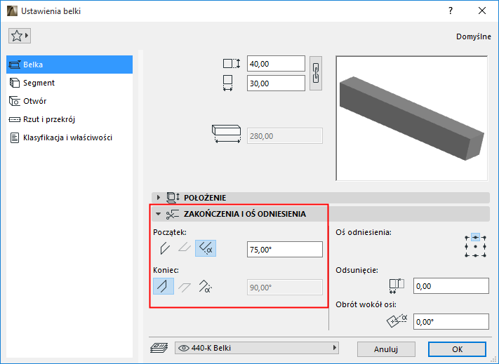The height and width of the screenshot is (364, 499).
Task: Click the rotation around axis icon
Action: pos(397,321)
